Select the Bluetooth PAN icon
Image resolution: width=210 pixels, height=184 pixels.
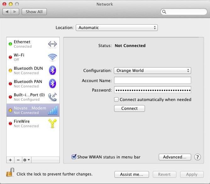coord(52,84)
